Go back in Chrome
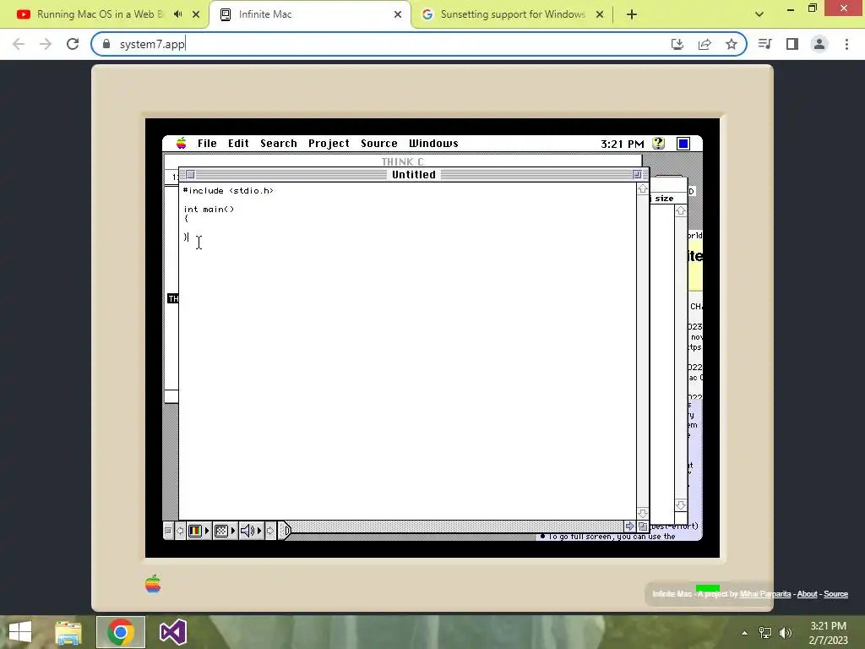The height and width of the screenshot is (649, 865). pos(19,44)
